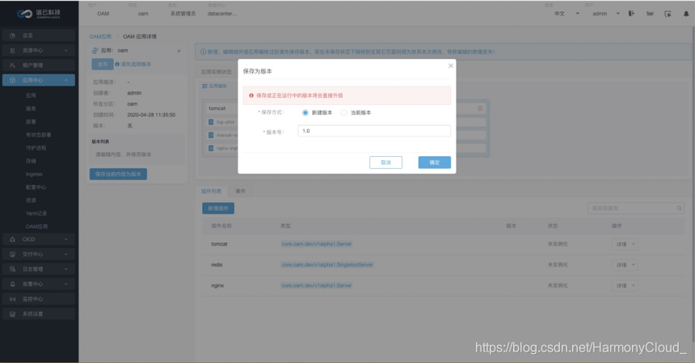Screen dimensions: 695x363
Task: Open Ingress in sidebar submenu
Action: tap(34, 174)
